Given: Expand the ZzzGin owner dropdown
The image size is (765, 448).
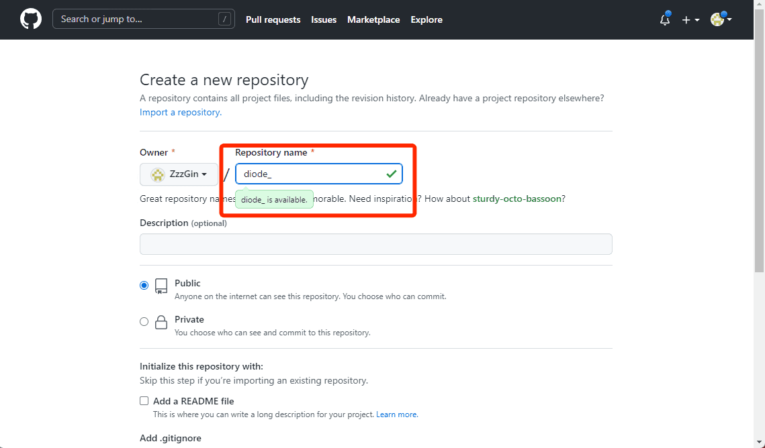Looking at the screenshot, I should 179,174.
